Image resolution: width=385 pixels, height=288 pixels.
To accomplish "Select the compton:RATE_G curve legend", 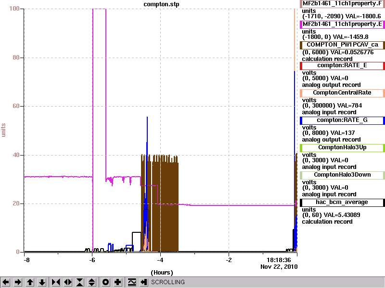I will (x=342, y=120).
